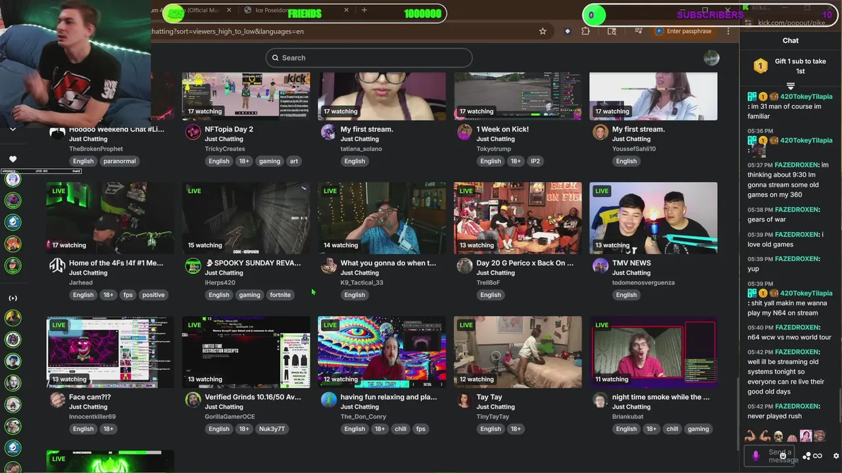Close the Ice Poseidon tab

[346, 10]
